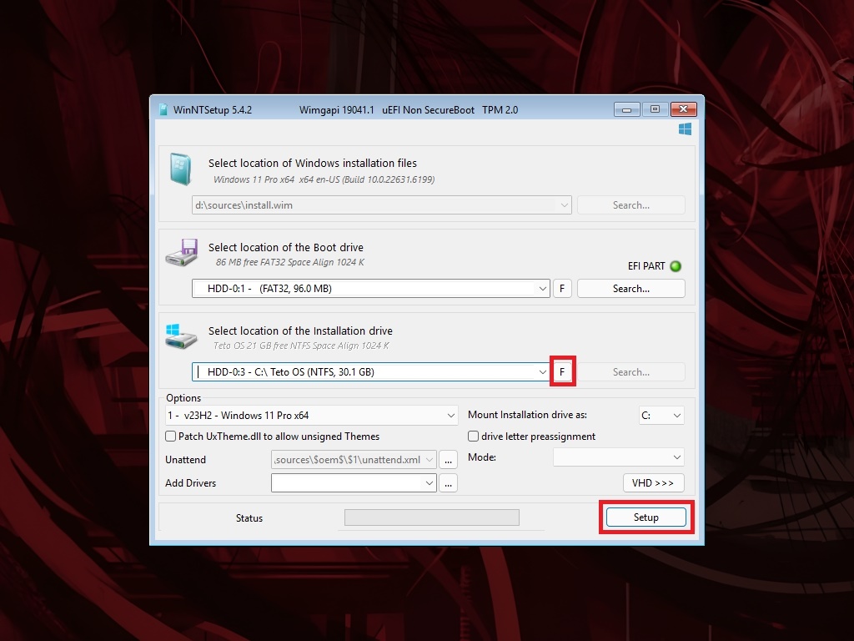Image resolution: width=854 pixels, height=641 pixels.
Task: Click Search button for the Boot drive
Action: click(x=631, y=289)
